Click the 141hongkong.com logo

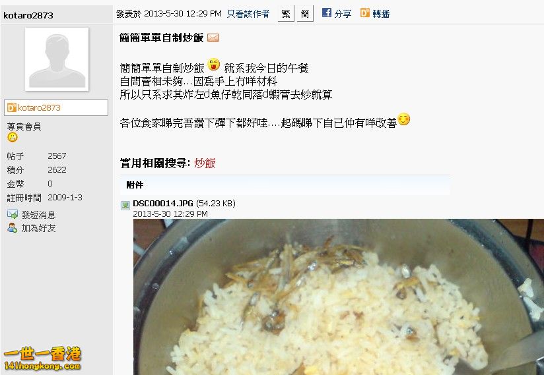click(x=42, y=359)
